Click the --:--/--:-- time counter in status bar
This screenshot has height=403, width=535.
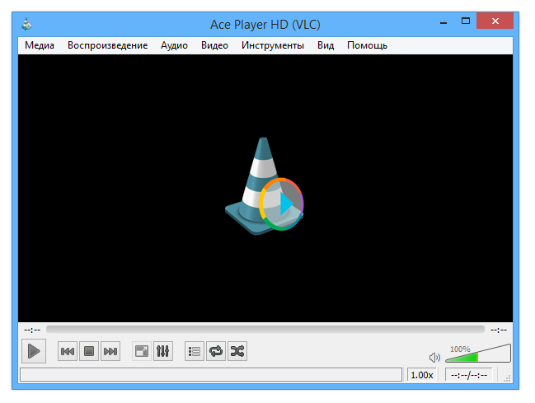(x=469, y=375)
